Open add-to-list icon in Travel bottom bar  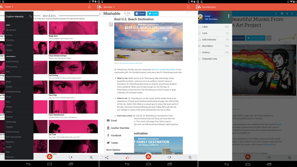(x=91, y=157)
